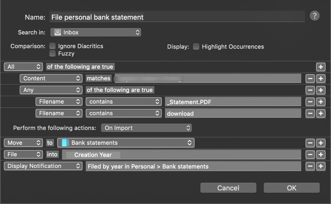This screenshot has height=204, width=331.
Task: Open the On Import trigger dropdown
Action: pos(146,128)
